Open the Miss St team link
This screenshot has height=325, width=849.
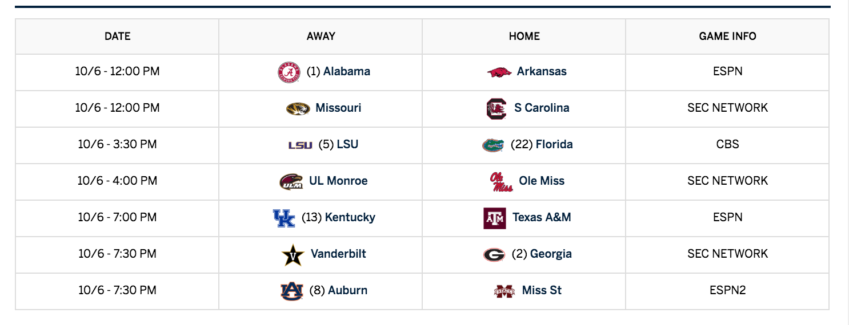tap(542, 290)
